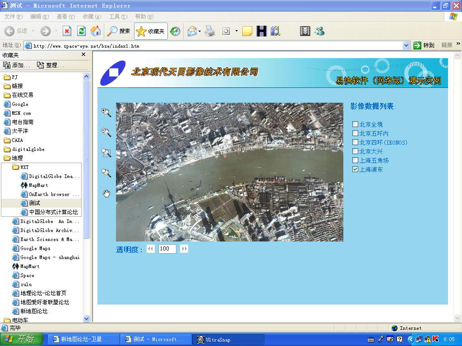Select the zoom in map tool
Image resolution: width=462 pixels, height=346 pixels.
(106, 113)
